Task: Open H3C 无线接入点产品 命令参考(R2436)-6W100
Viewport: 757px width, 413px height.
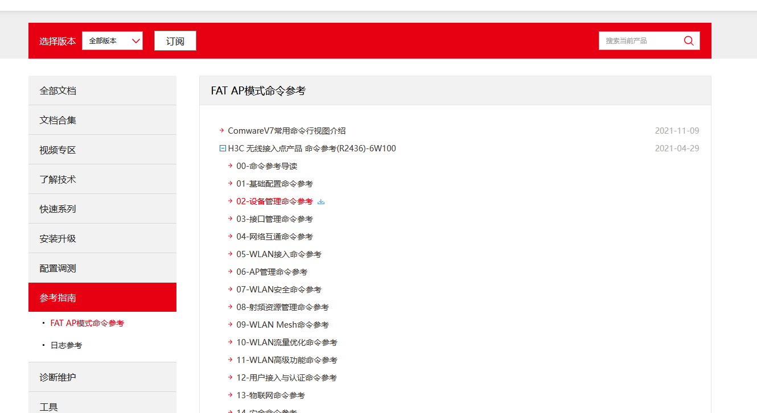Action: click(x=312, y=148)
